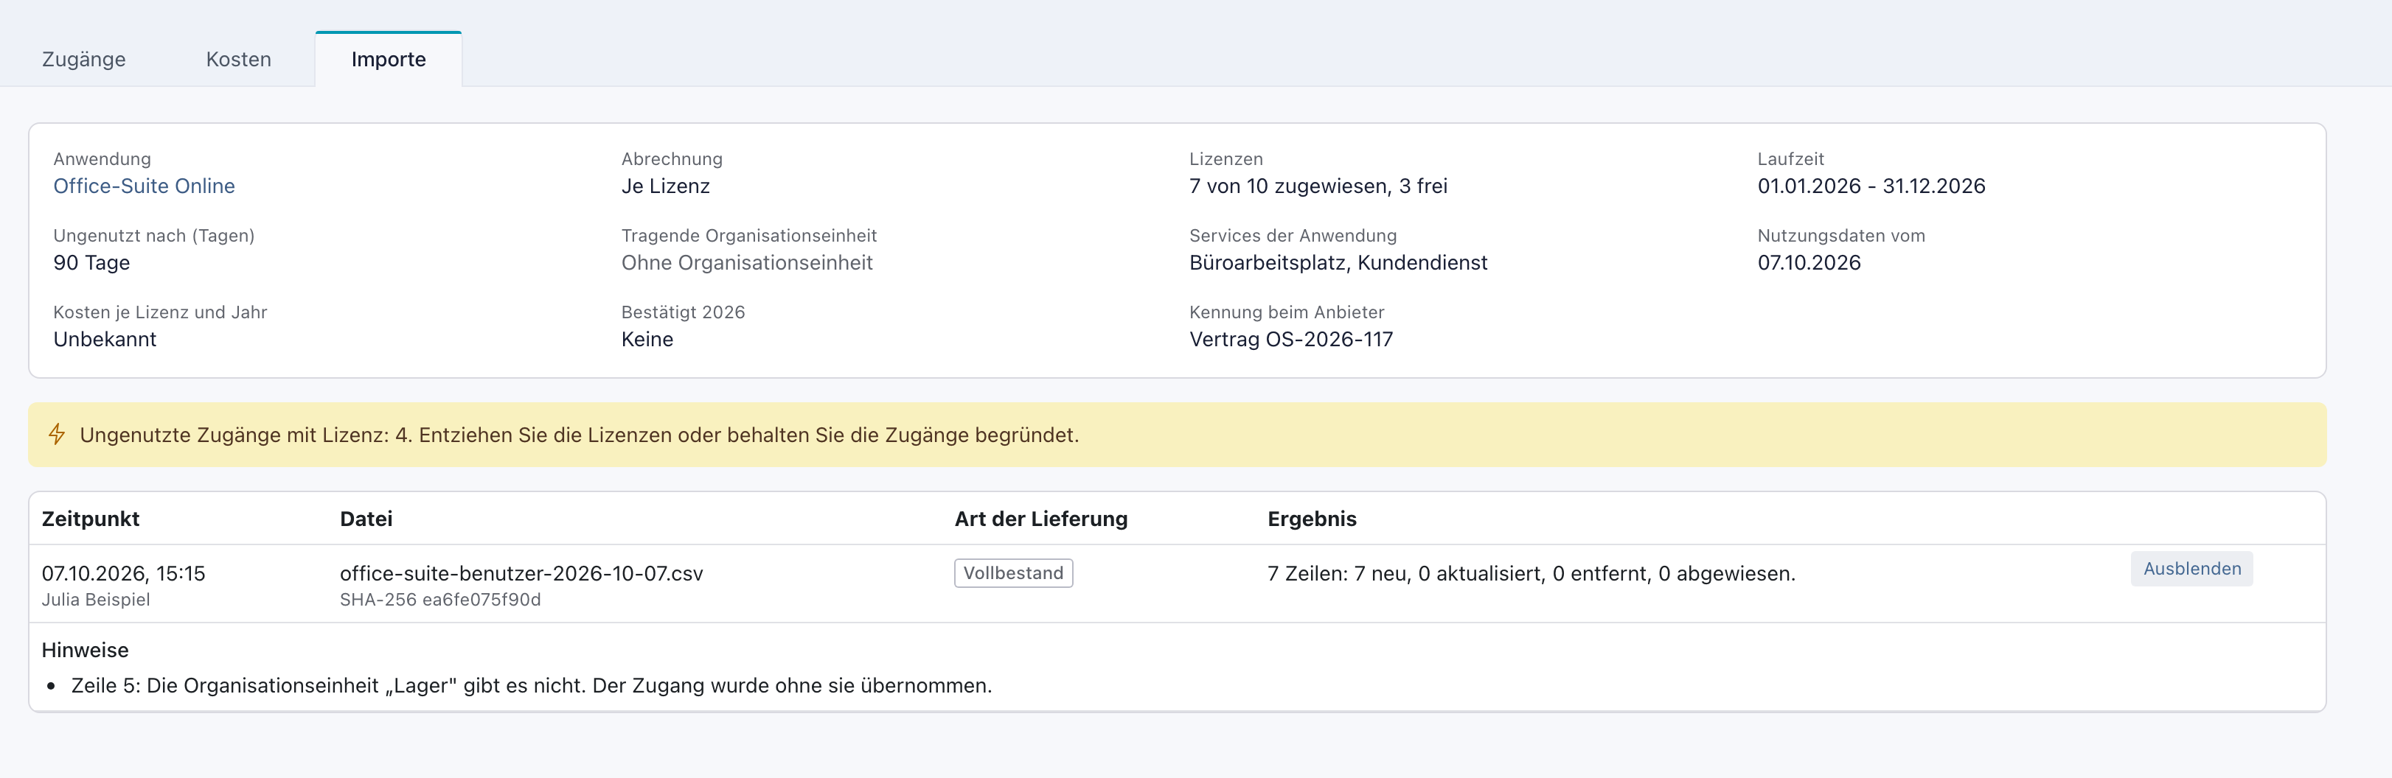Switch to the Zugänge tab
The width and height of the screenshot is (2392, 778).
tap(83, 60)
